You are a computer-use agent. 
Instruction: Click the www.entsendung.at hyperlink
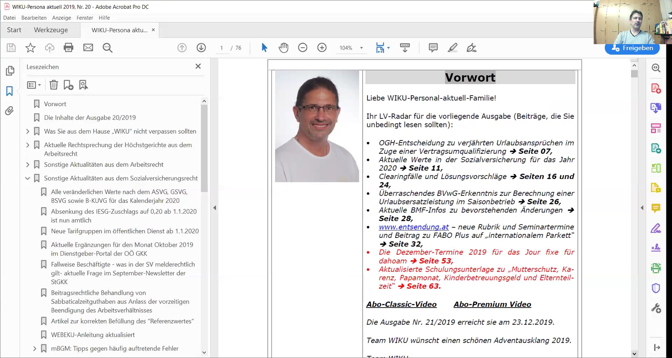pyautogui.click(x=414, y=227)
